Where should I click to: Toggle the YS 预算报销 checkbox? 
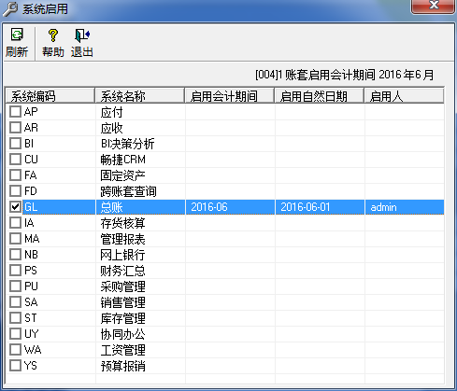pos(15,365)
